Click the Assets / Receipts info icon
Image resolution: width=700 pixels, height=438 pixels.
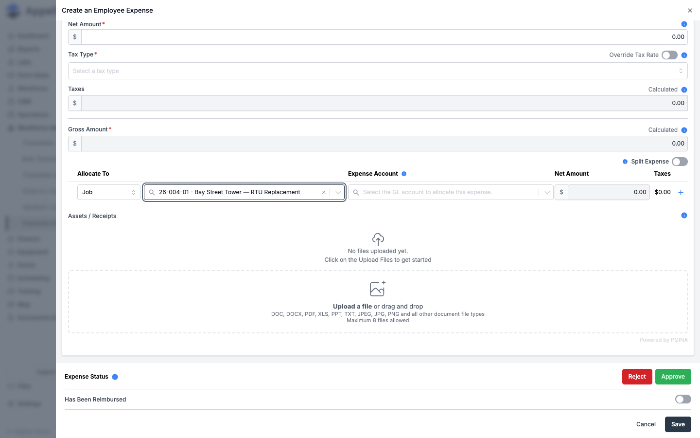[684, 216]
